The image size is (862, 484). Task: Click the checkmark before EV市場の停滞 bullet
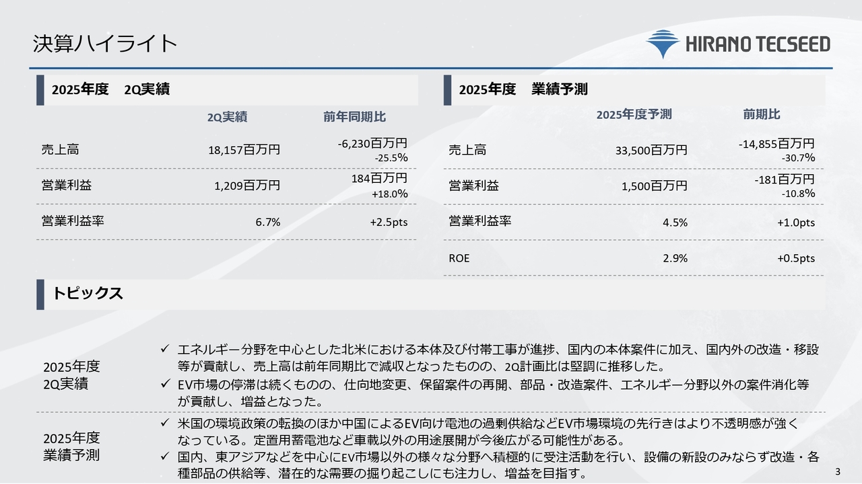tap(164, 384)
